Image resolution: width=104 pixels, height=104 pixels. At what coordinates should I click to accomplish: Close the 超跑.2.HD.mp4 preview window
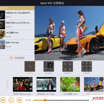101,79
